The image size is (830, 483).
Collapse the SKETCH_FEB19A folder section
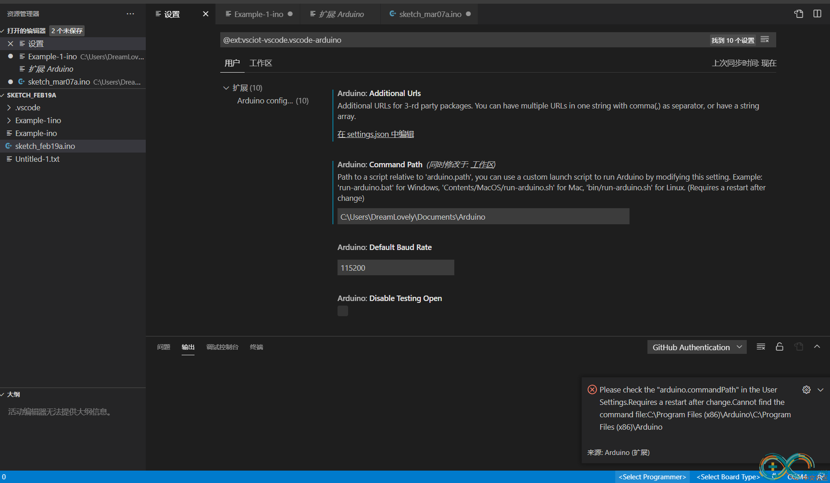3,95
